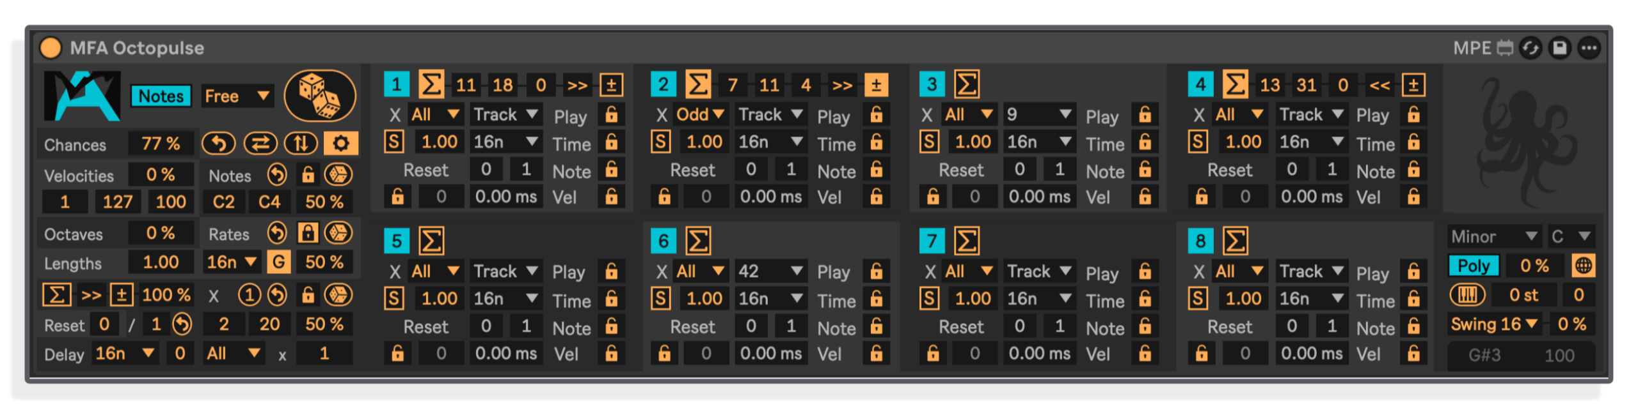Open the Free mode dropdown
Image resolution: width=1638 pixels, height=408 pixels.
coord(237,96)
